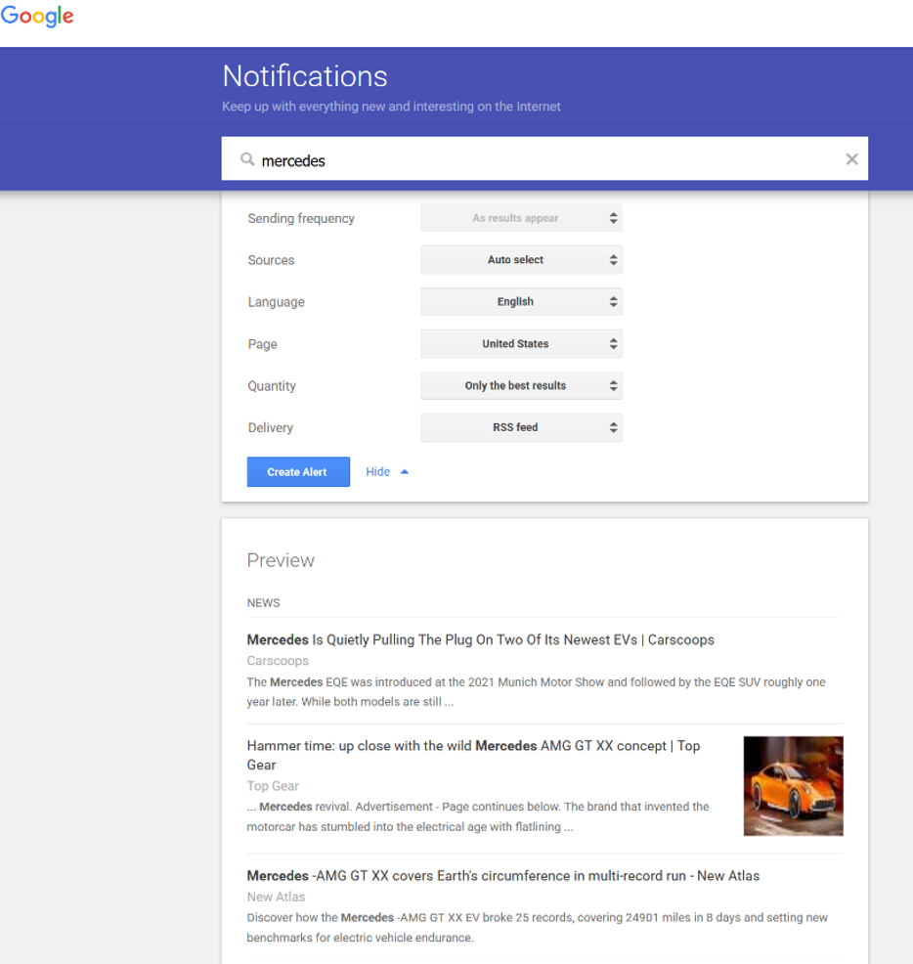This screenshot has width=913, height=964.
Task: Open the Quantity Only the best results dropdown
Action: [521, 385]
